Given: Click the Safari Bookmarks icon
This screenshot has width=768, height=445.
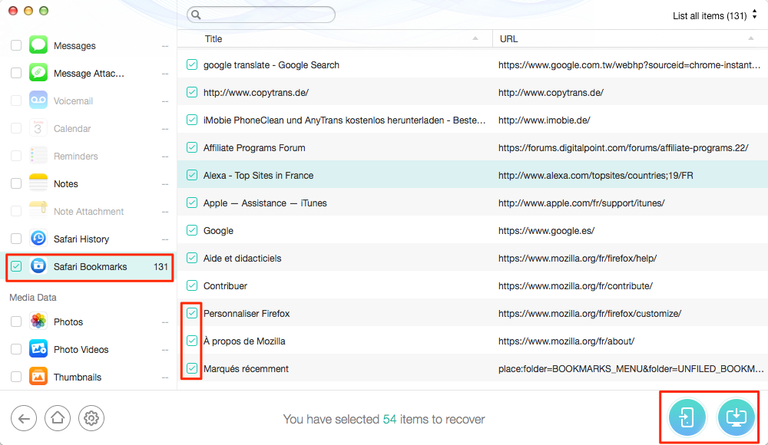Looking at the screenshot, I should pyautogui.click(x=38, y=265).
